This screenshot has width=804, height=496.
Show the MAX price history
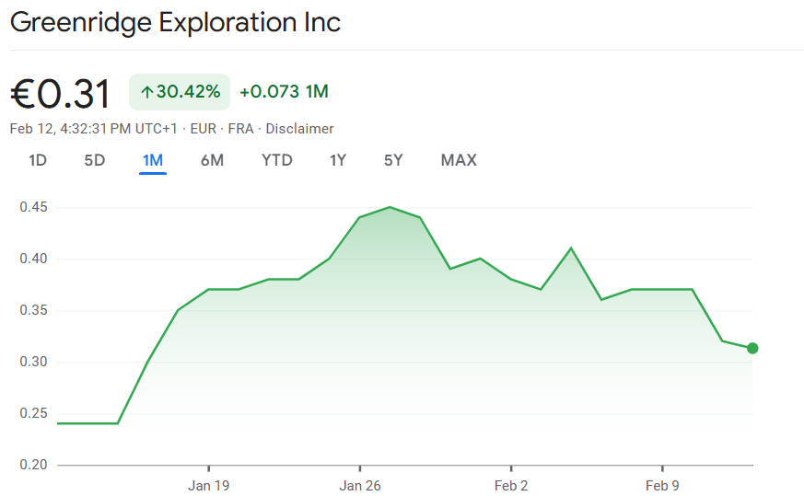pyautogui.click(x=459, y=160)
